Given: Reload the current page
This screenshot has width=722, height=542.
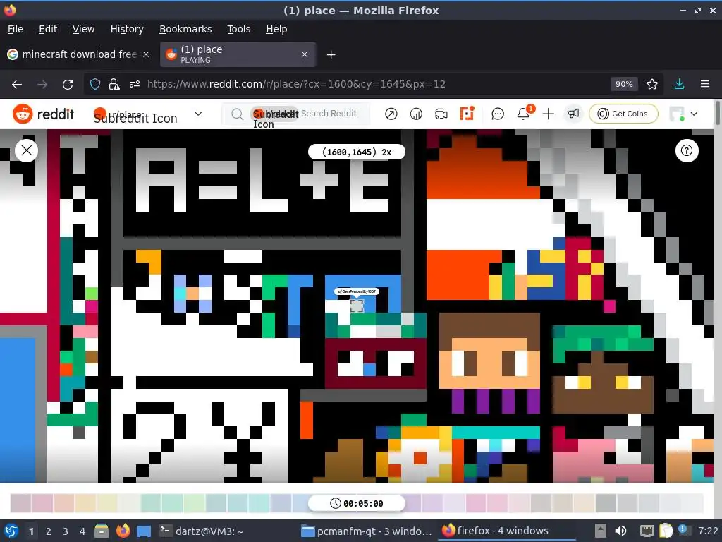Looking at the screenshot, I should click(68, 85).
